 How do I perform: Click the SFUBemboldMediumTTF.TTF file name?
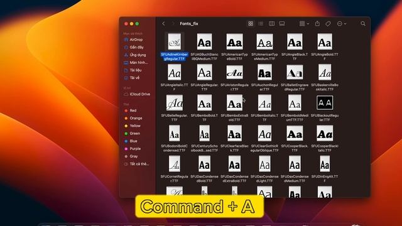[295, 117]
